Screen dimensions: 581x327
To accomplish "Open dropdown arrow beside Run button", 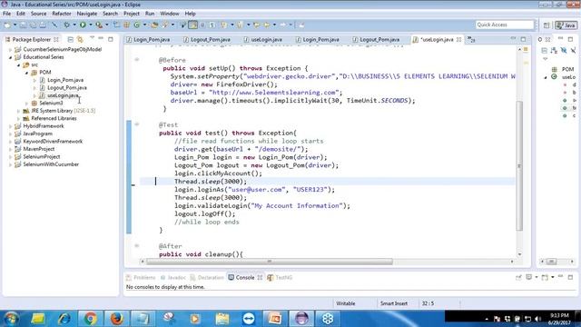I will click(x=91, y=25).
